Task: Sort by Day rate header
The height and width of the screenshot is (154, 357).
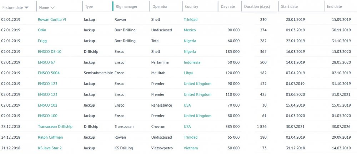Action: (228, 7)
